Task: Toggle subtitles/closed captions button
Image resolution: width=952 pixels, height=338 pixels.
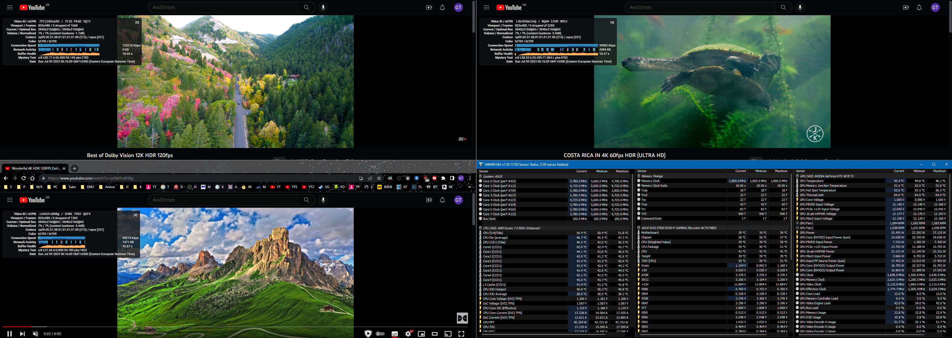Action: tap(395, 334)
